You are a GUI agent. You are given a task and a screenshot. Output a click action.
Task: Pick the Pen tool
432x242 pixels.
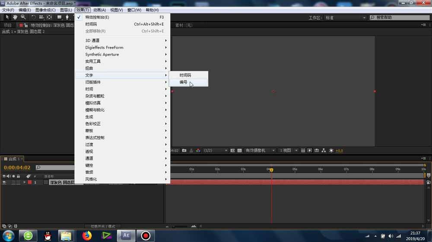coord(67,17)
